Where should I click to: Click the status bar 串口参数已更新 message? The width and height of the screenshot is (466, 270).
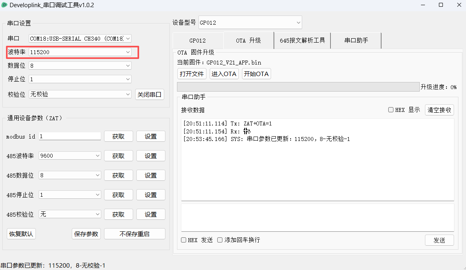pyautogui.click(x=53, y=266)
